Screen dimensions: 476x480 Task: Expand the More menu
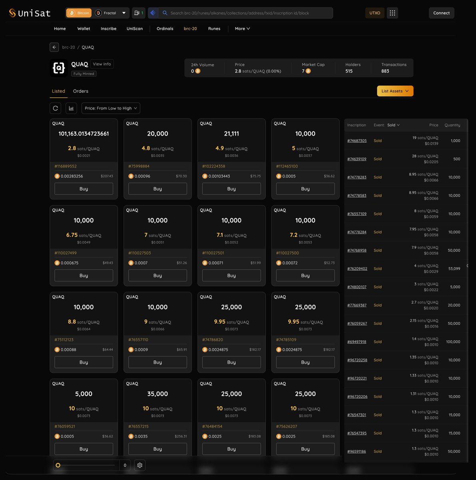242,29
